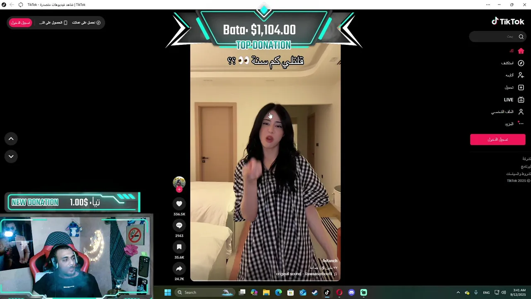Viewport: 531px width, 299px height.
Task: Open Task View on the taskbar
Action: pos(242,292)
